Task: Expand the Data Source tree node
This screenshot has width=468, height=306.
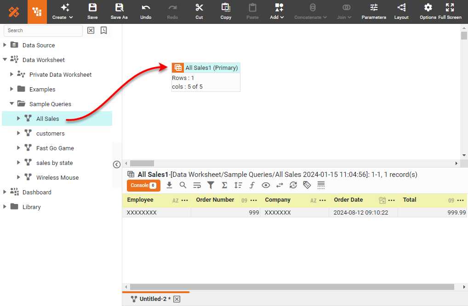Action: (5, 45)
